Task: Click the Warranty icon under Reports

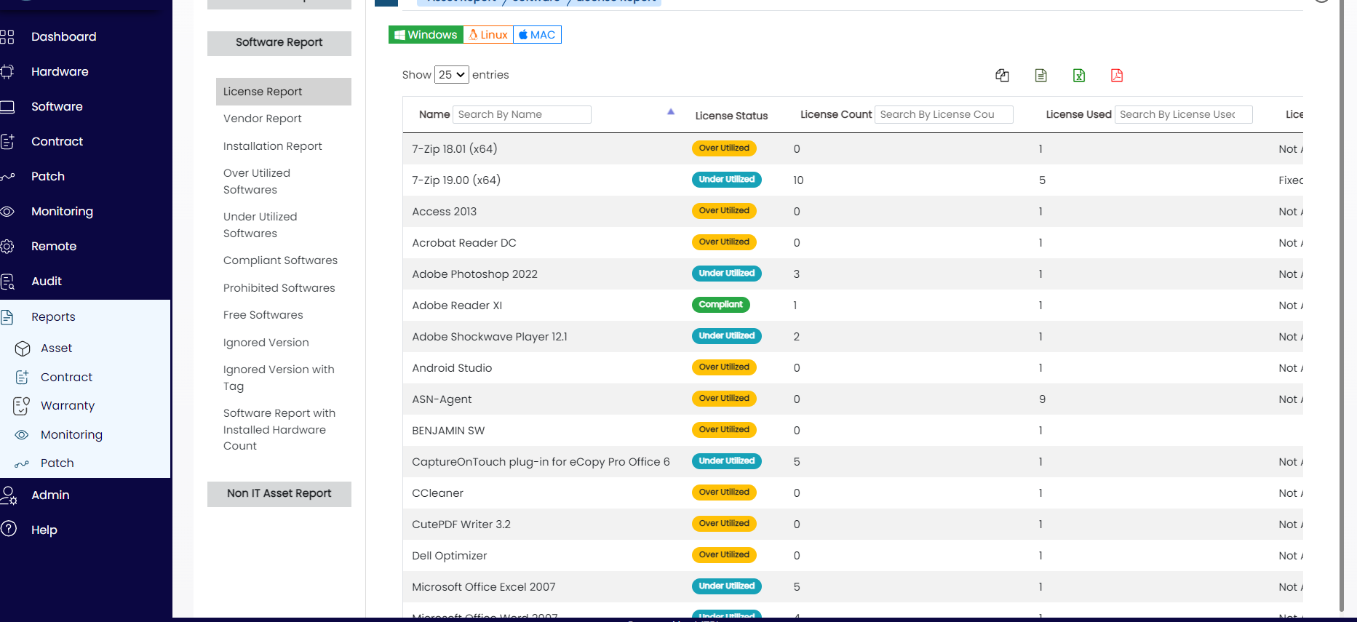Action: tap(22, 406)
